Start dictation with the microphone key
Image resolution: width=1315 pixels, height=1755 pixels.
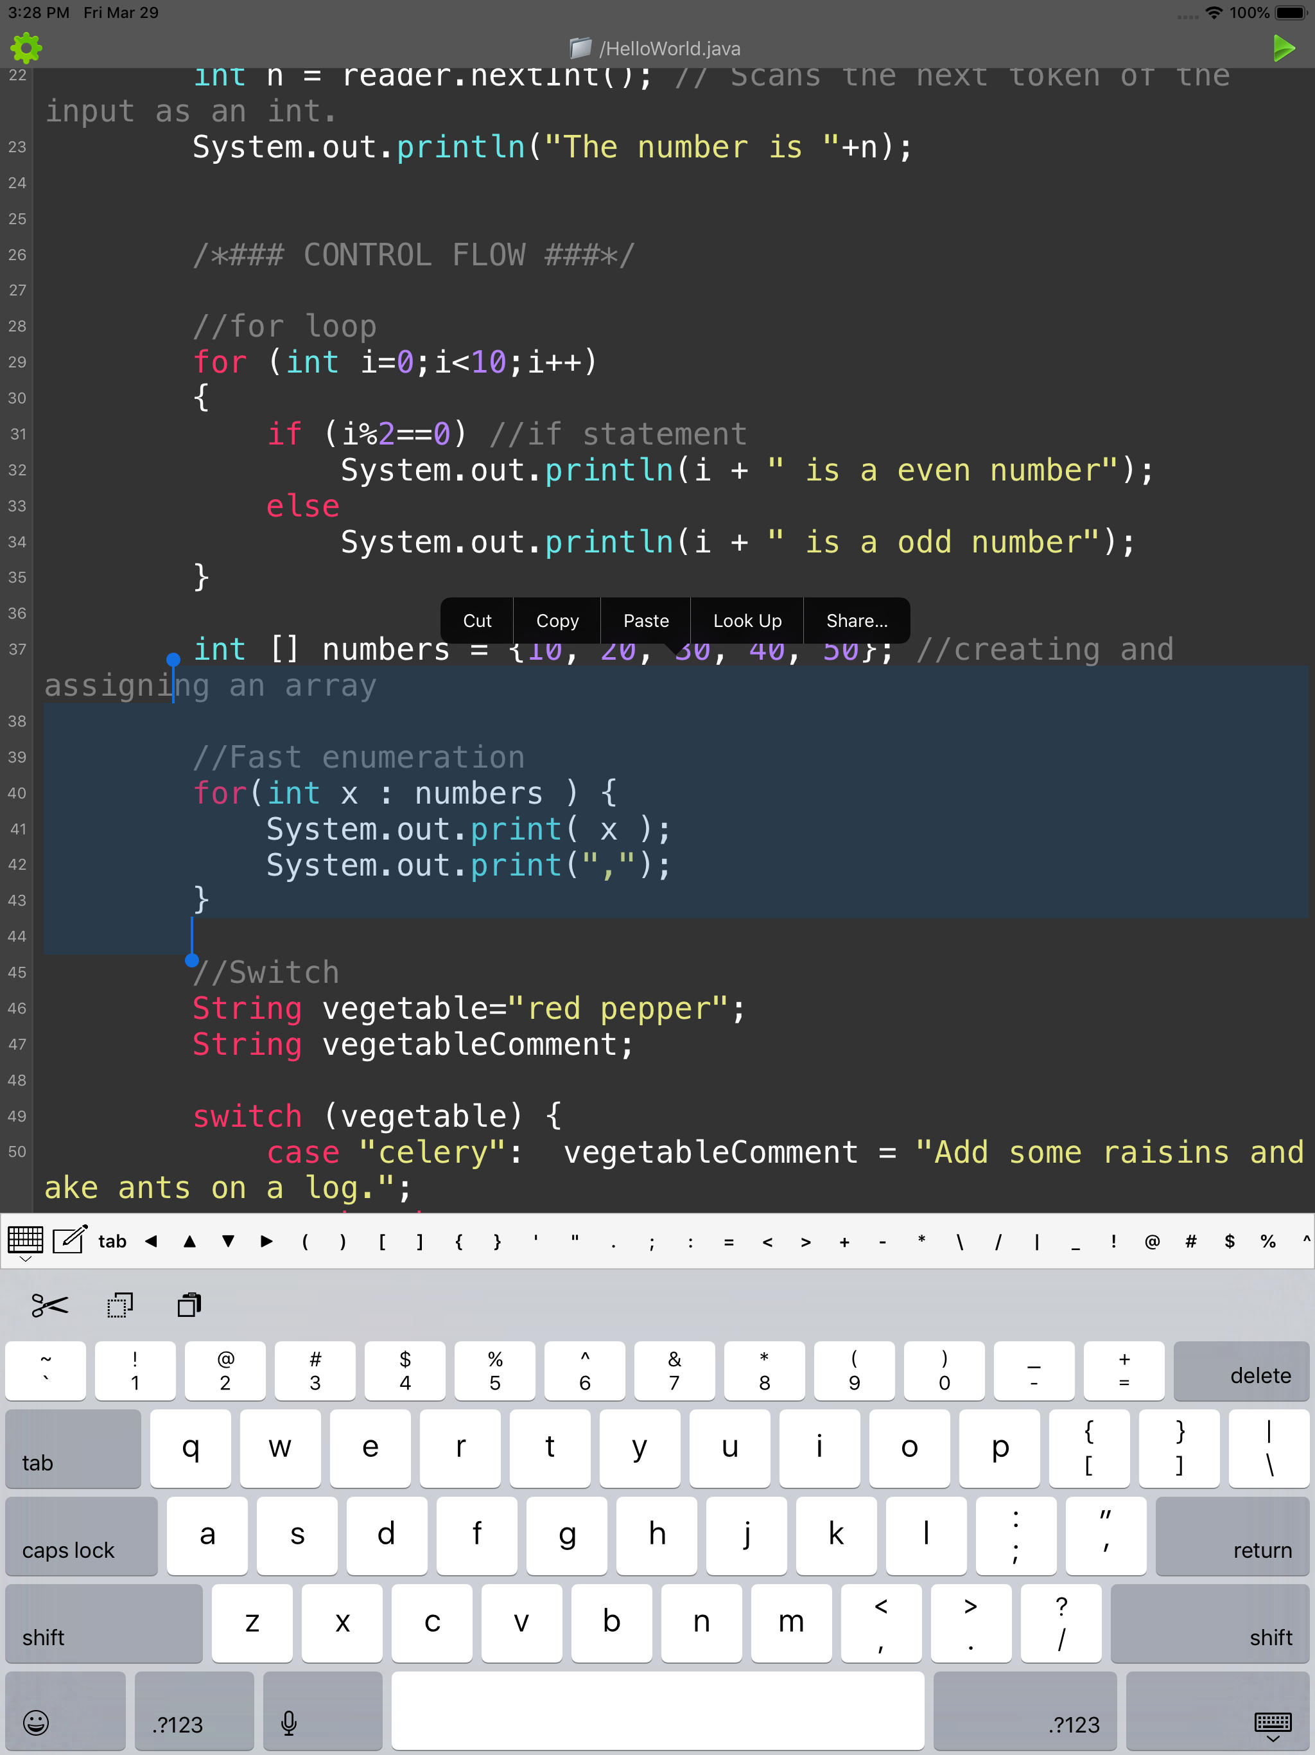pyautogui.click(x=288, y=1724)
